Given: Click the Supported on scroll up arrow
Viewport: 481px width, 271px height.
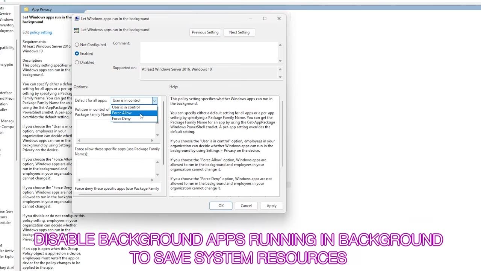Looking at the screenshot, I should point(280,69).
